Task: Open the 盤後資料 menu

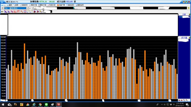Action: point(70,5)
